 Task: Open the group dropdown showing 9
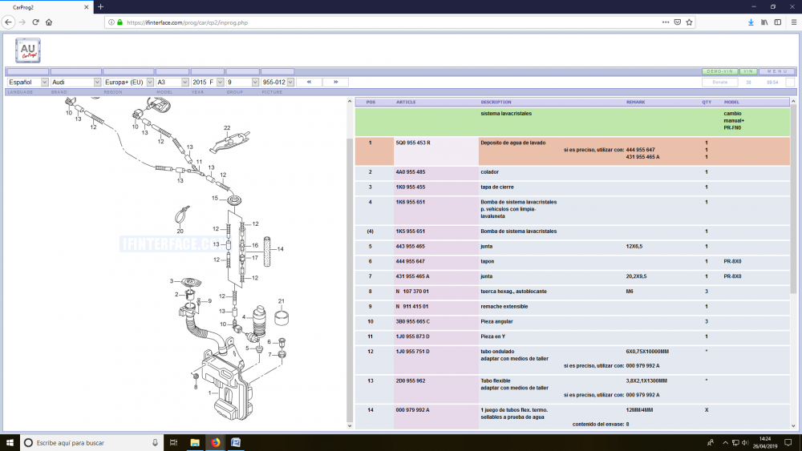(242, 83)
